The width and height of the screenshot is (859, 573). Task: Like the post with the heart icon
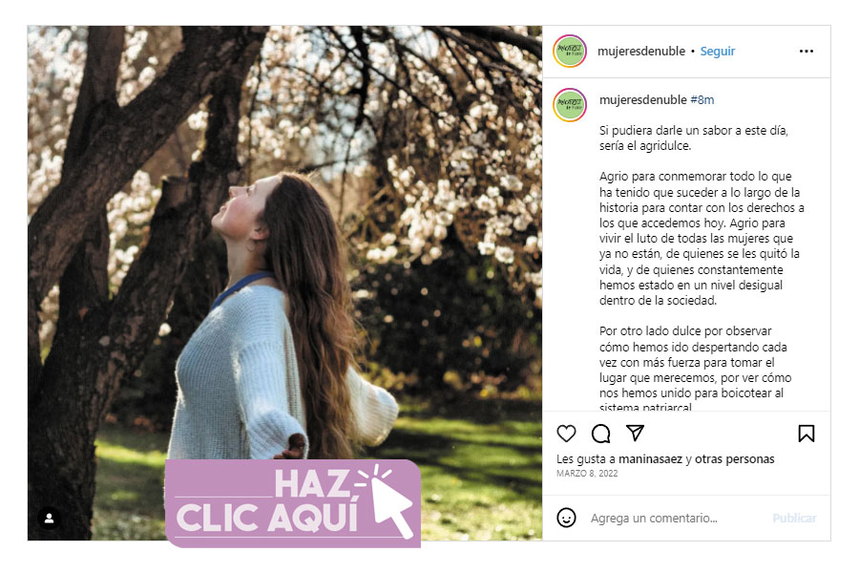[566, 434]
